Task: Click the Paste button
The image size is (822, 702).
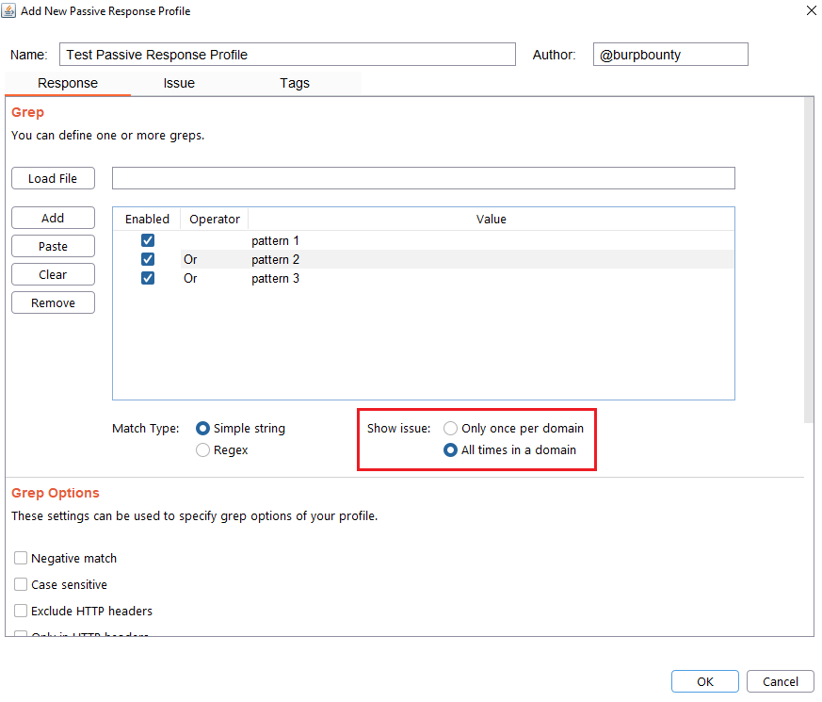Action: pos(53,246)
